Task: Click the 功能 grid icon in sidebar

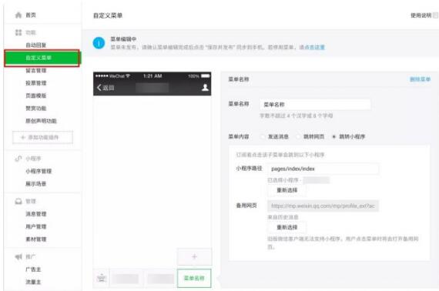Action: point(18,32)
